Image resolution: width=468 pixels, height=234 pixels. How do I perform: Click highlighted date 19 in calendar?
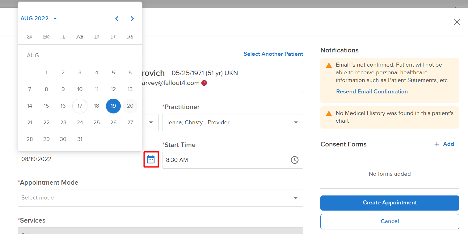(113, 106)
